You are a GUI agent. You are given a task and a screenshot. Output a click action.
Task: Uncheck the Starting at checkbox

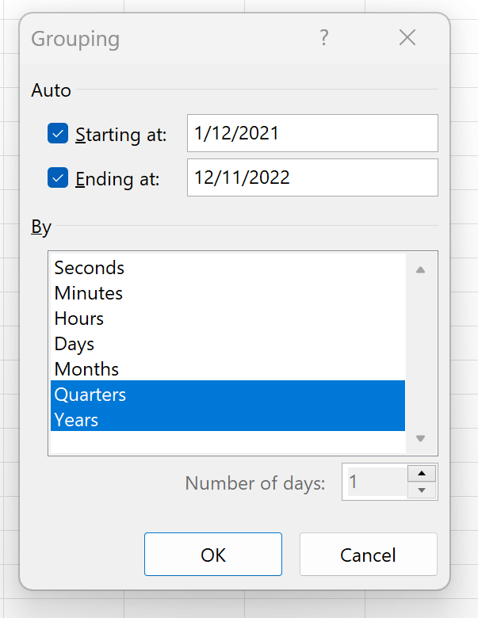58,133
